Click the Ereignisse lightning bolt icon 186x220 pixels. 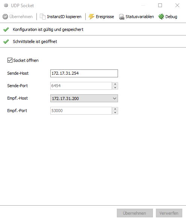[x=91, y=17]
